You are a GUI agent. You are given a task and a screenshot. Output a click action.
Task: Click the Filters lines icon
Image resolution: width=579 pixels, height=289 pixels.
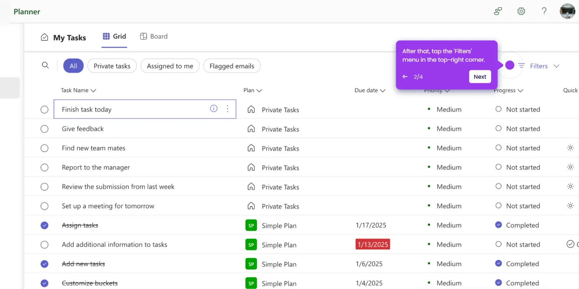click(521, 66)
